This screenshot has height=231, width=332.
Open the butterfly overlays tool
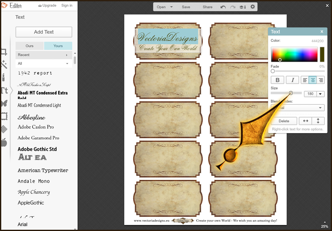pos(4,103)
